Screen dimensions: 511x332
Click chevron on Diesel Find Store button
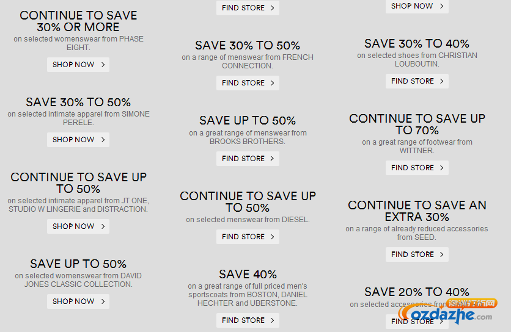[273, 236]
